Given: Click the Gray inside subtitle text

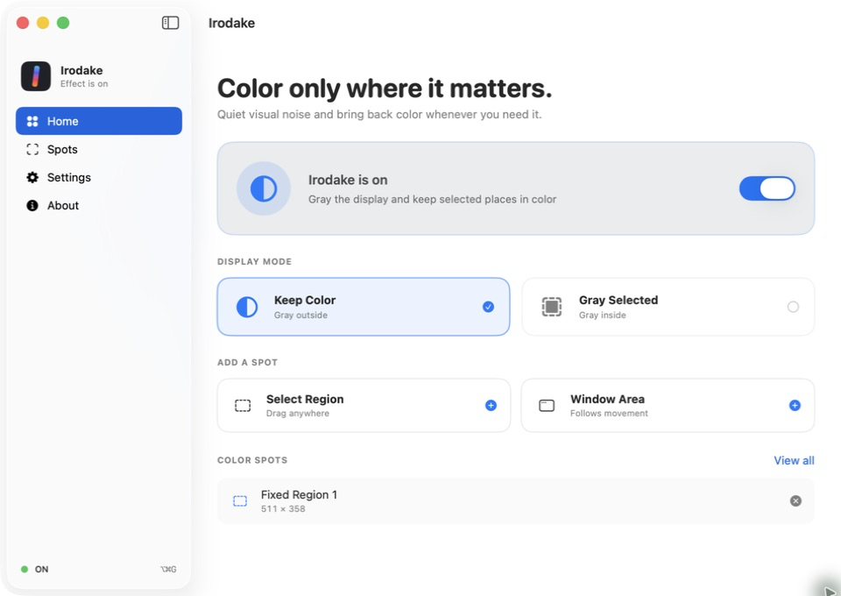Looking at the screenshot, I should (603, 315).
